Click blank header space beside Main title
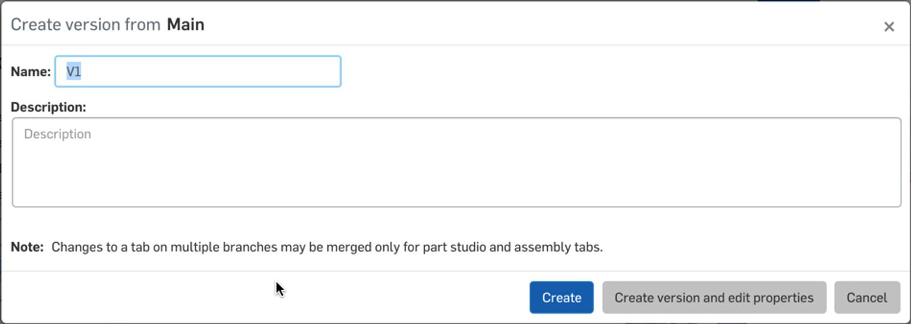 pos(512,24)
